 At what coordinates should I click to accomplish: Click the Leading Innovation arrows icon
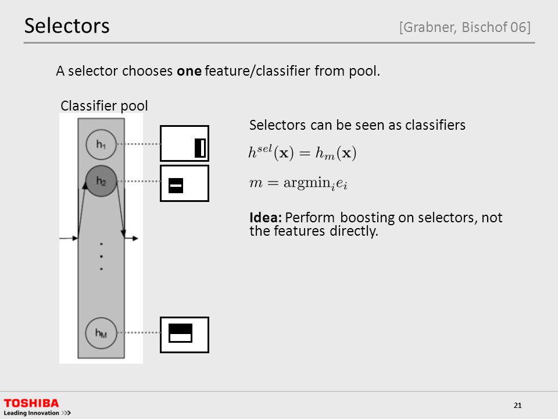tap(66, 413)
